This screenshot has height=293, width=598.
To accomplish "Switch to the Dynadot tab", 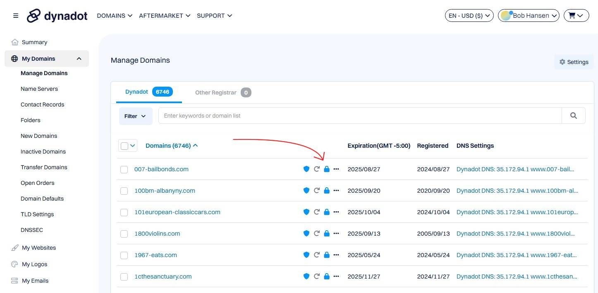I will (x=149, y=92).
